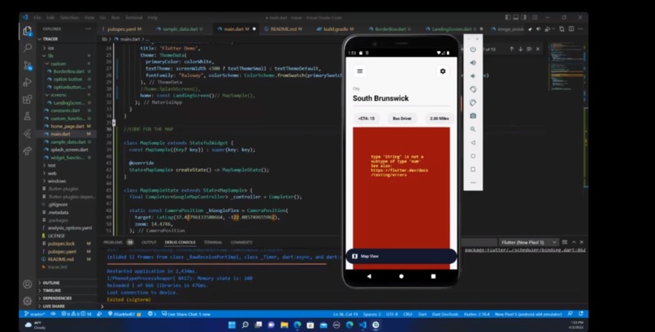The height and width of the screenshot is (332, 655).
Task: Open the Live Share activity icon
Action: (28, 150)
